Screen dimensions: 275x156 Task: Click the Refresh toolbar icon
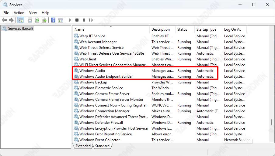click(x=37, y=20)
